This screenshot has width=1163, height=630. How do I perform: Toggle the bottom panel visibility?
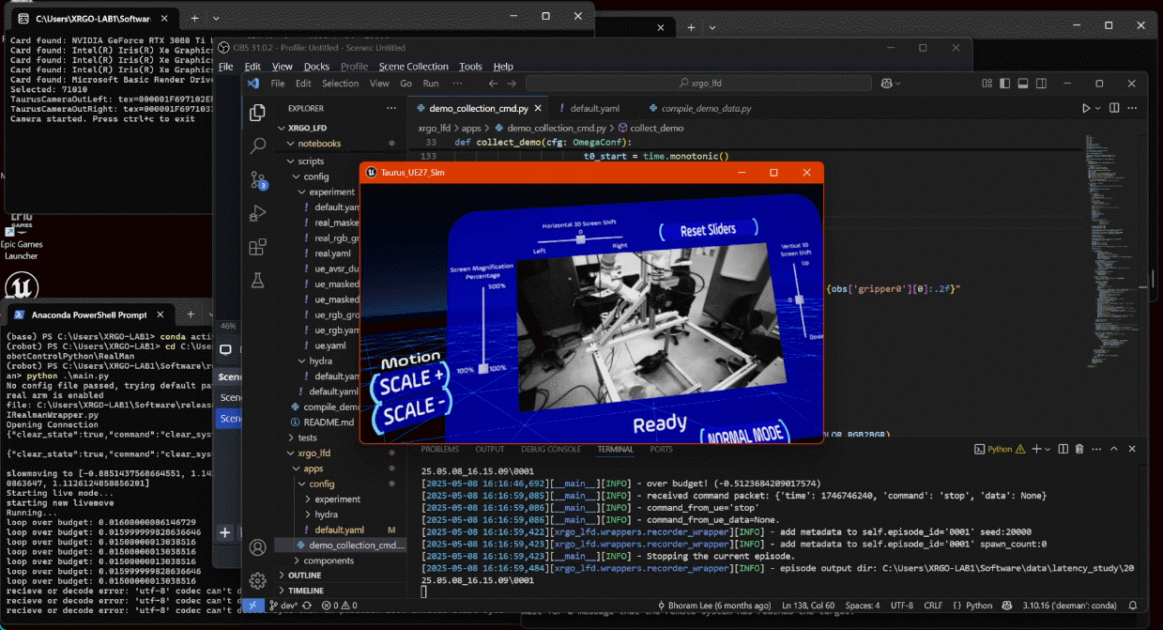pos(1023,84)
